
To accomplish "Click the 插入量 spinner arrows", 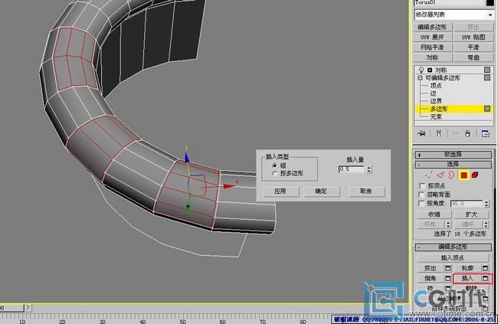I will (369, 169).
